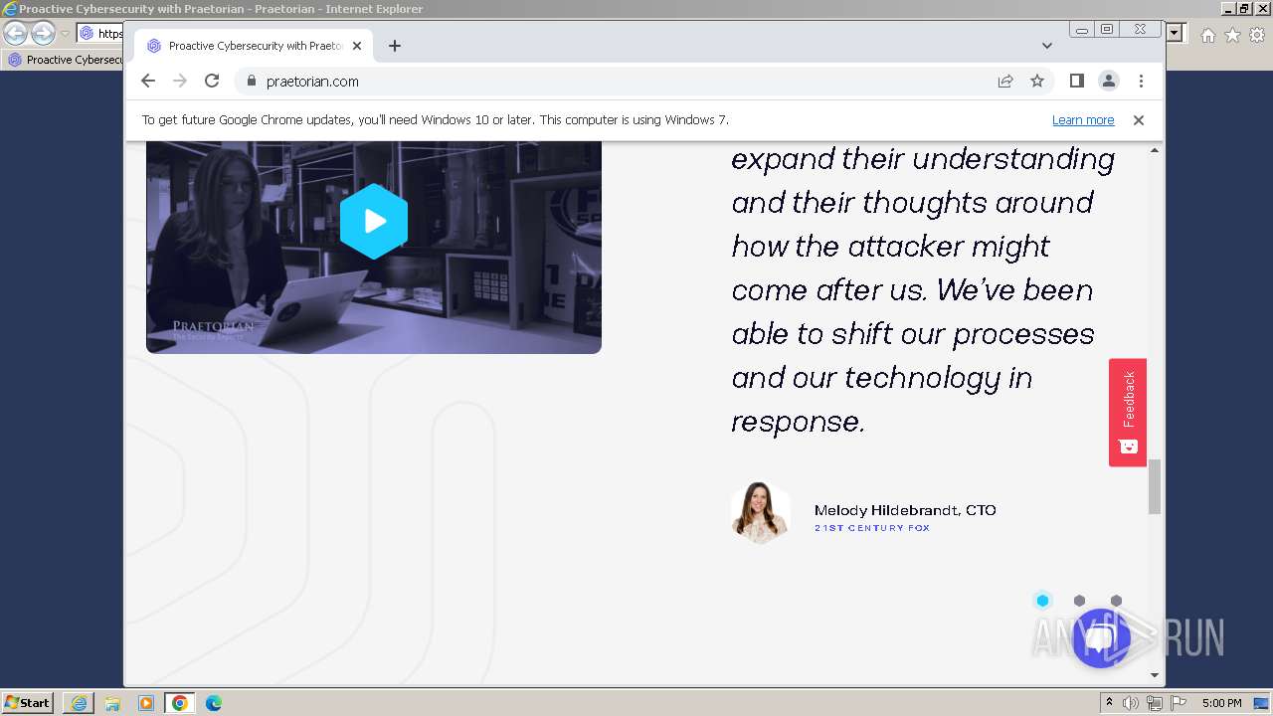
Task: Open the chat bubble widget
Action: tap(1101, 638)
